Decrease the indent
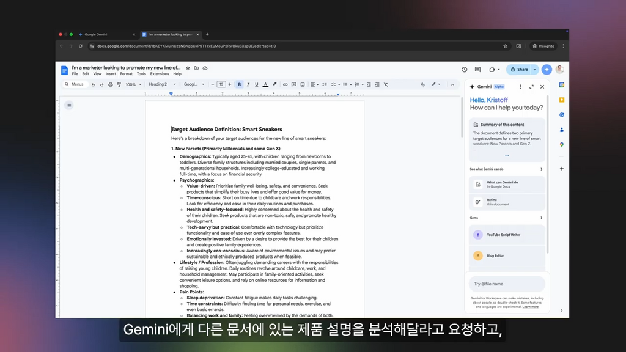This screenshot has width=626, height=352. (369, 84)
